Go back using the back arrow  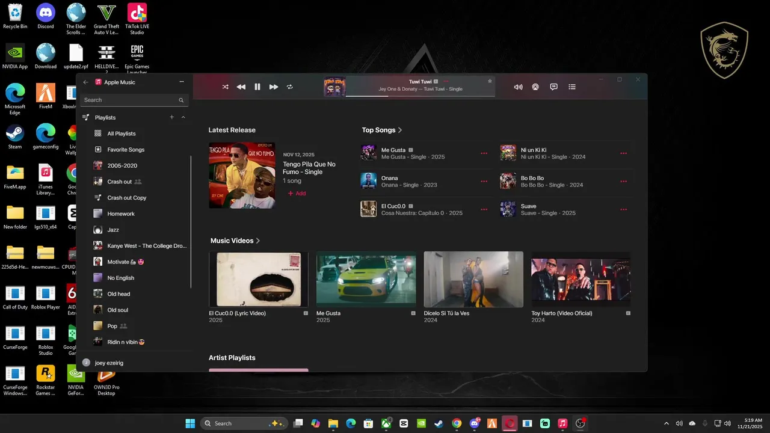click(x=85, y=82)
